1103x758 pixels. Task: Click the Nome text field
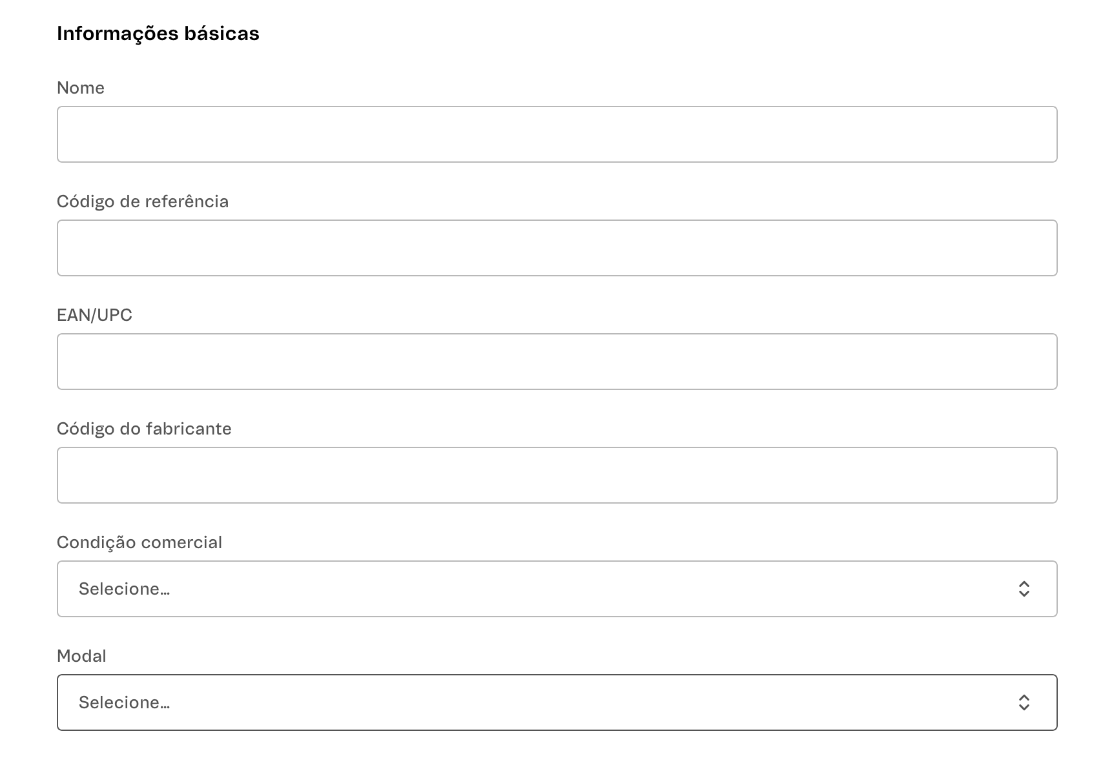[x=557, y=134]
